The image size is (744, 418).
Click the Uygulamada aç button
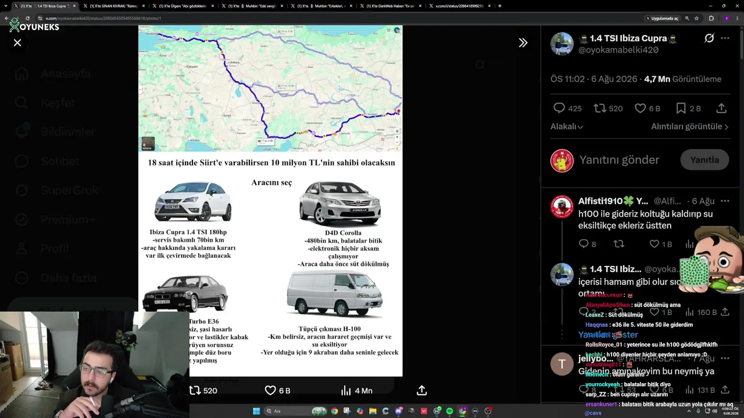tap(662, 18)
